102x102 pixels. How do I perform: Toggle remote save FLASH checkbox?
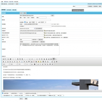pos(24,93)
